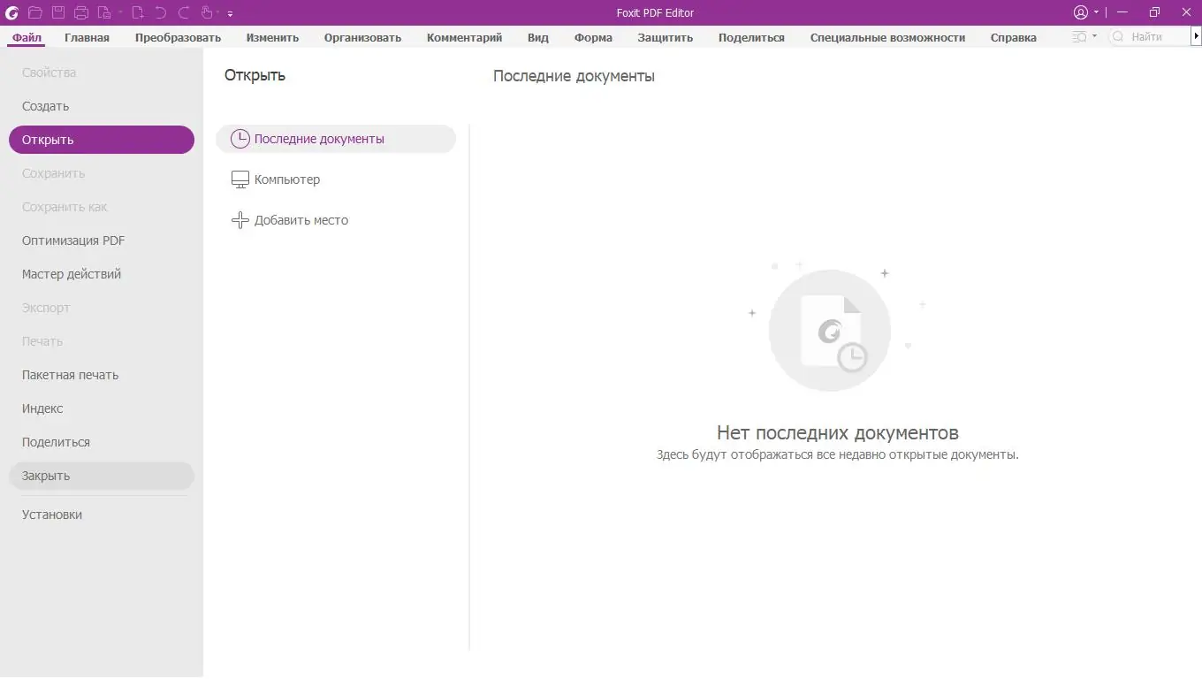Activate the Touch Mode hand icon
The width and height of the screenshot is (1202, 679).
pos(208,12)
